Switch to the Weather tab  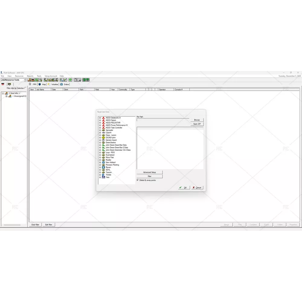(x=53, y=85)
